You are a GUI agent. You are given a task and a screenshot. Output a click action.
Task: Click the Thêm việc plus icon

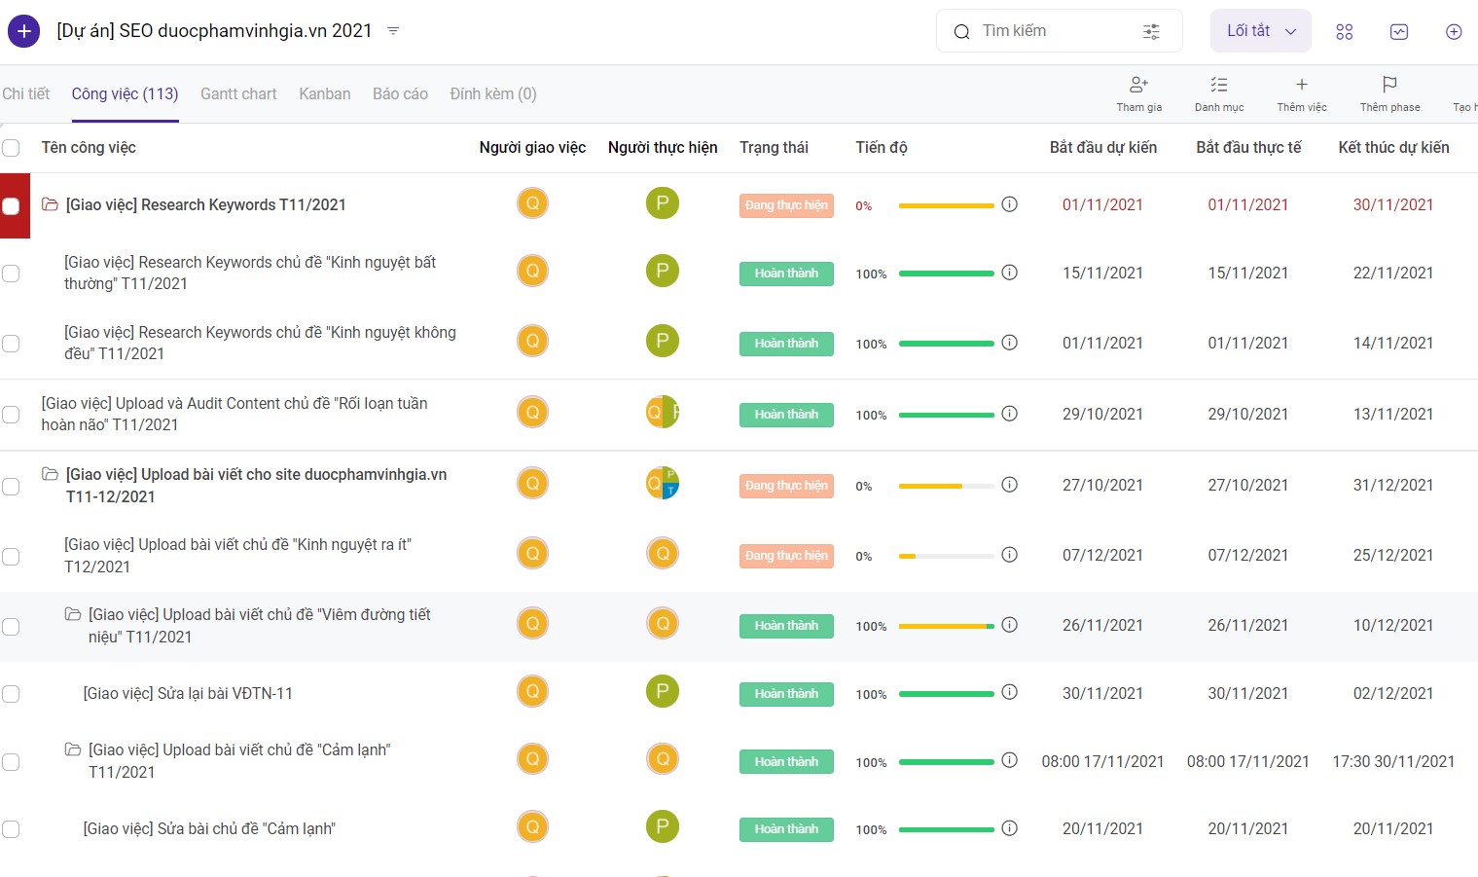click(1302, 85)
